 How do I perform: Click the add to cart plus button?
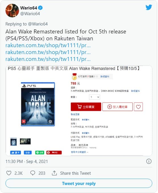coord(117,107)
